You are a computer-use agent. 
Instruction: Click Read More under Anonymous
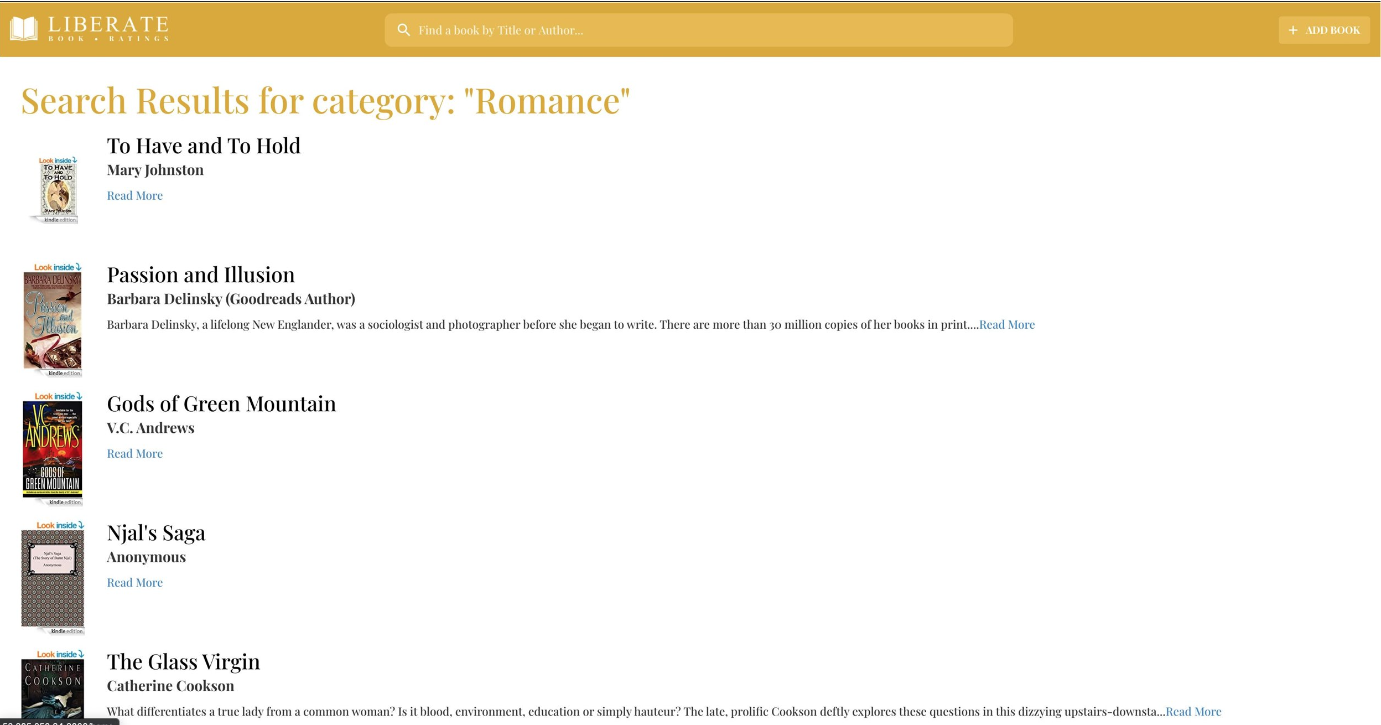tap(134, 582)
